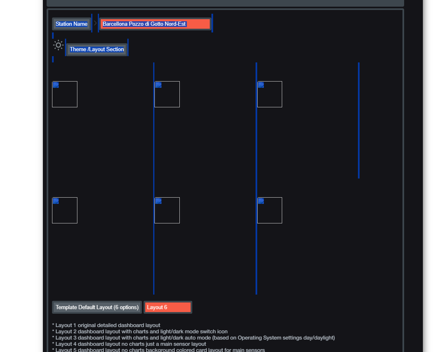Click text "Layout 1 original detailed dashboard layout"
Image resolution: width=442 pixels, height=352 pixels.
click(108, 325)
